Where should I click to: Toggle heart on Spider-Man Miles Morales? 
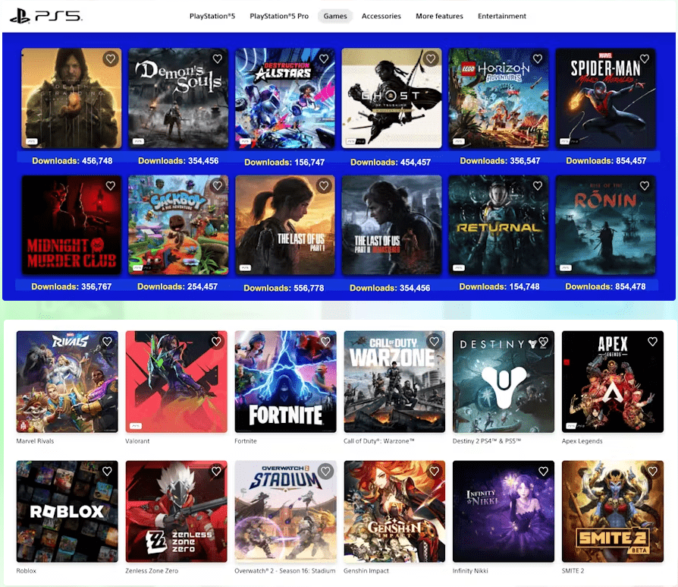pyautogui.click(x=645, y=58)
